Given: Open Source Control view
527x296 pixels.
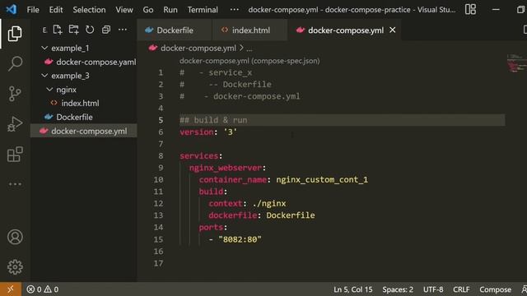Looking at the screenshot, I should [15, 94].
